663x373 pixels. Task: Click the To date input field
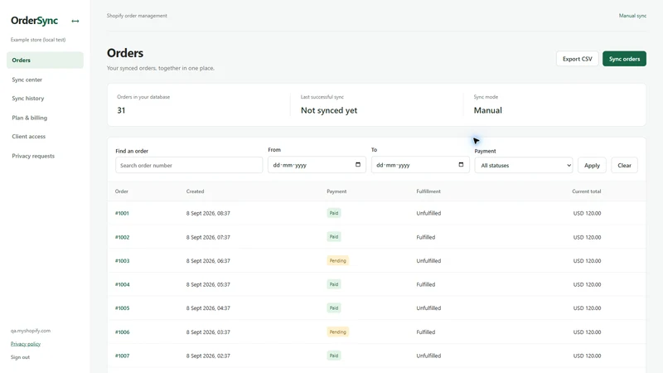420,165
